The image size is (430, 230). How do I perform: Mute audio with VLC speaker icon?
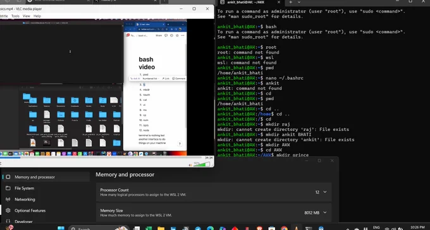click(190, 164)
